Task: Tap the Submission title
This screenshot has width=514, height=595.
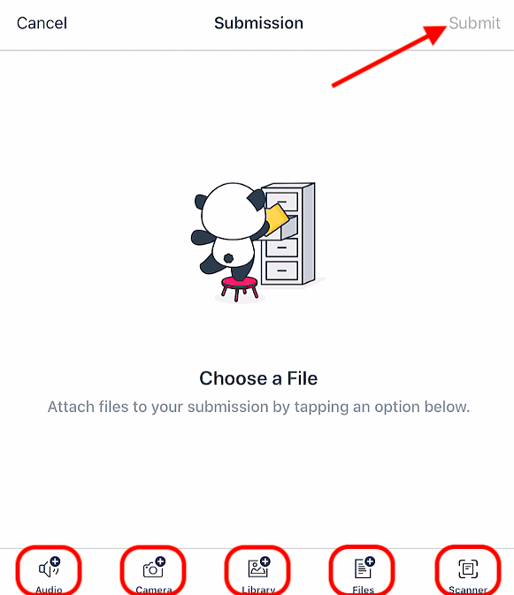Action: pos(258,23)
